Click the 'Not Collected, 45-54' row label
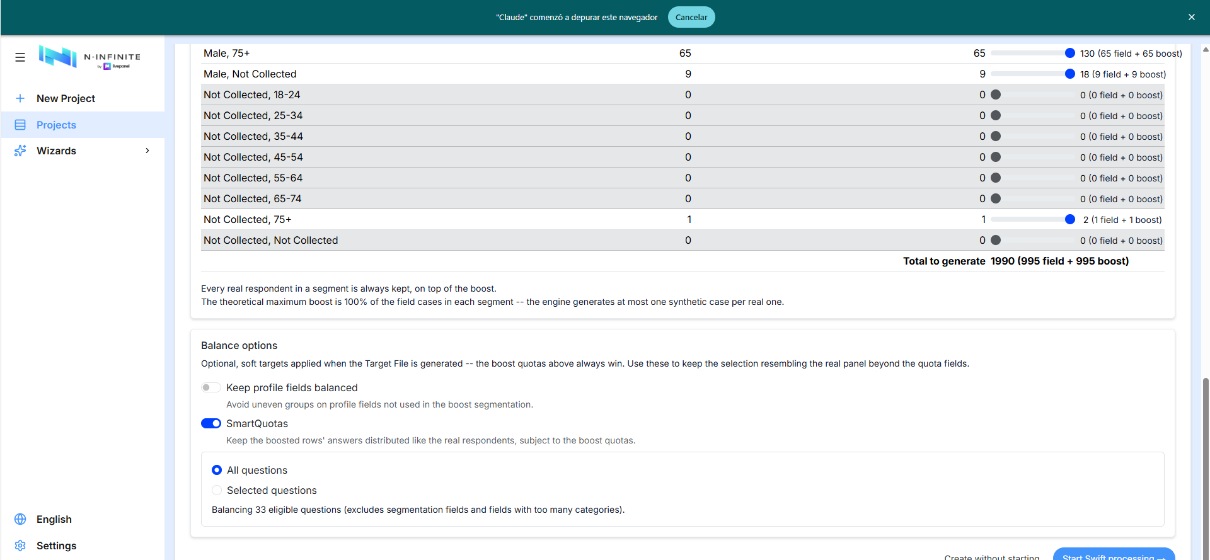 pyautogui.click(x=253, y=157)
